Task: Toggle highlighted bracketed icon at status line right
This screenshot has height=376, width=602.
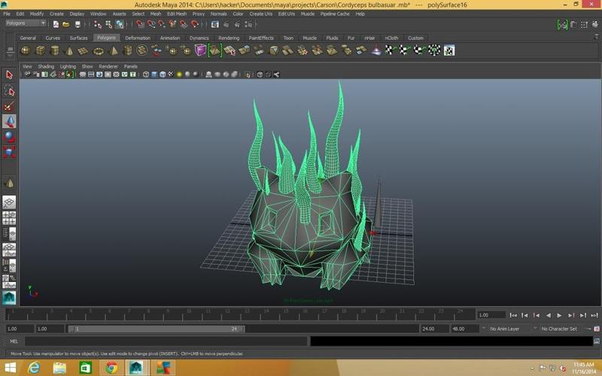Action: (562, 25)
